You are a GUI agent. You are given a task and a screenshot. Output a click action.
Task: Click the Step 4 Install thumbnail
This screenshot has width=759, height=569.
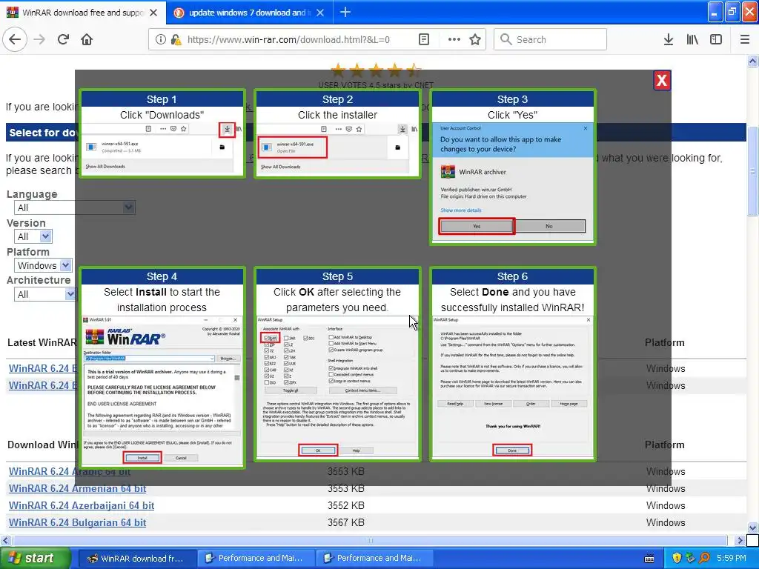click(x=162, y=367)
